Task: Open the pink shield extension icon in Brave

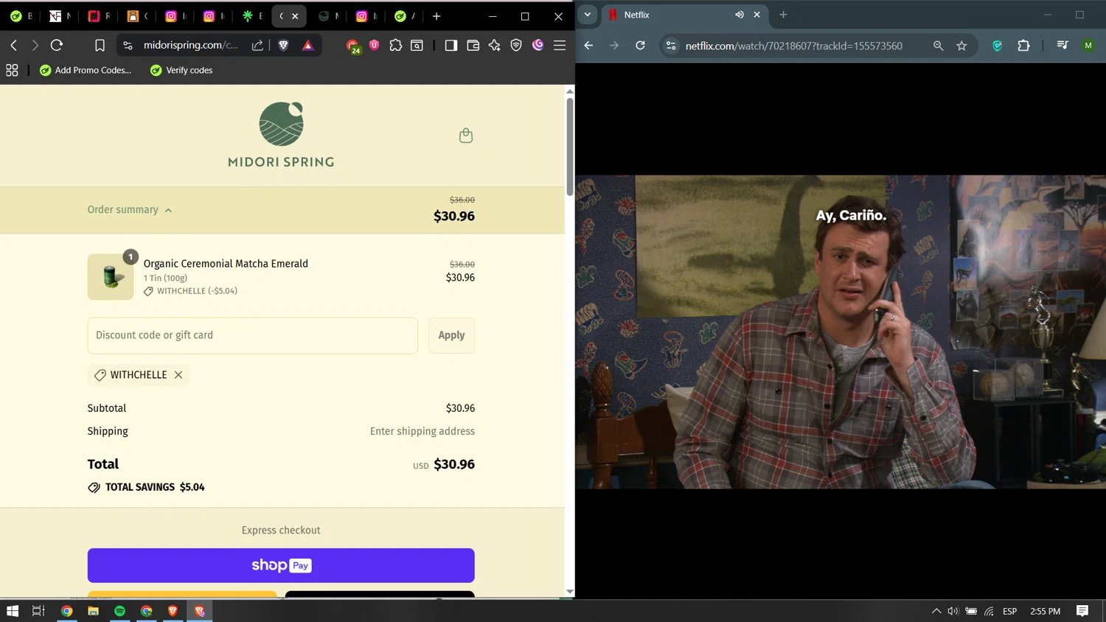Action: tap(374, 46)
